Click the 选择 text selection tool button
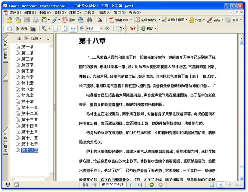 21,28
